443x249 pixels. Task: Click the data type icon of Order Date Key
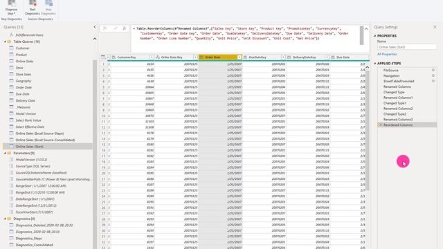coord(158,57)
